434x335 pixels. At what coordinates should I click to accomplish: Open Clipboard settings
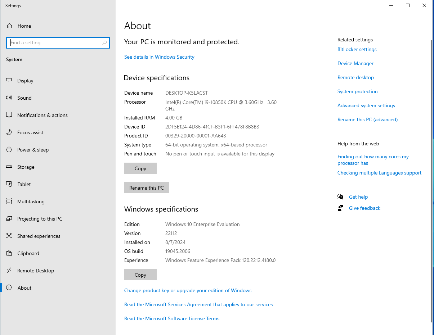[x=58, y=253]
